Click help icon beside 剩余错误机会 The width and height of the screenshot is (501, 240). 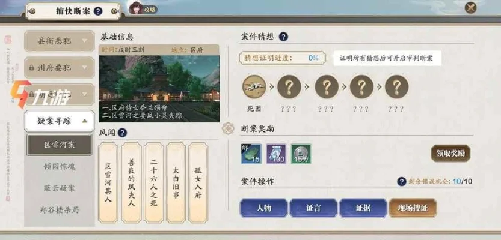click(402, 182)
